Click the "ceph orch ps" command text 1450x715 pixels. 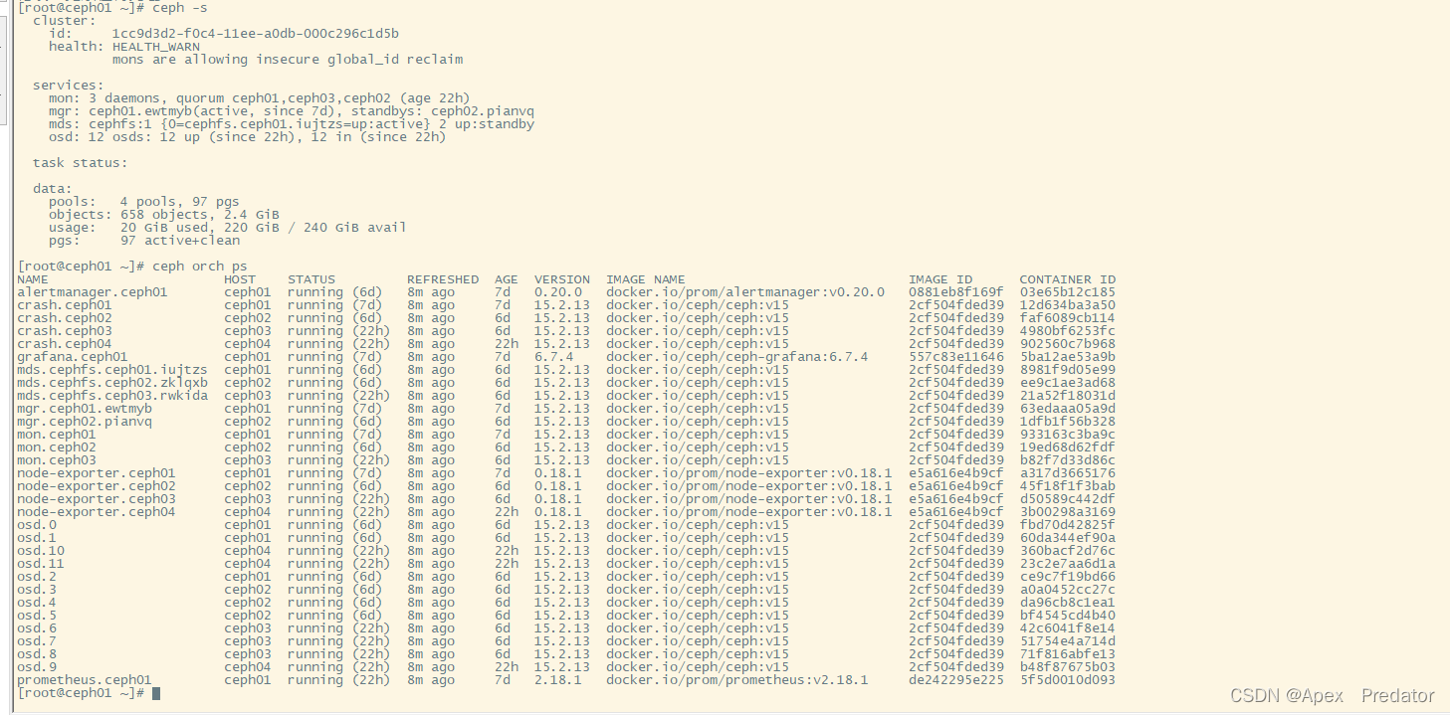point(200,266)
